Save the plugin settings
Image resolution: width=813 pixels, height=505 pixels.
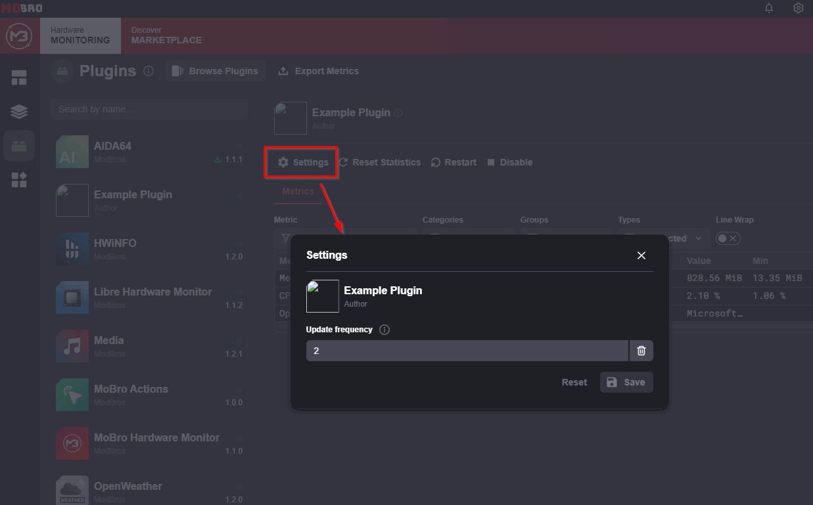(x=626, y=382)
